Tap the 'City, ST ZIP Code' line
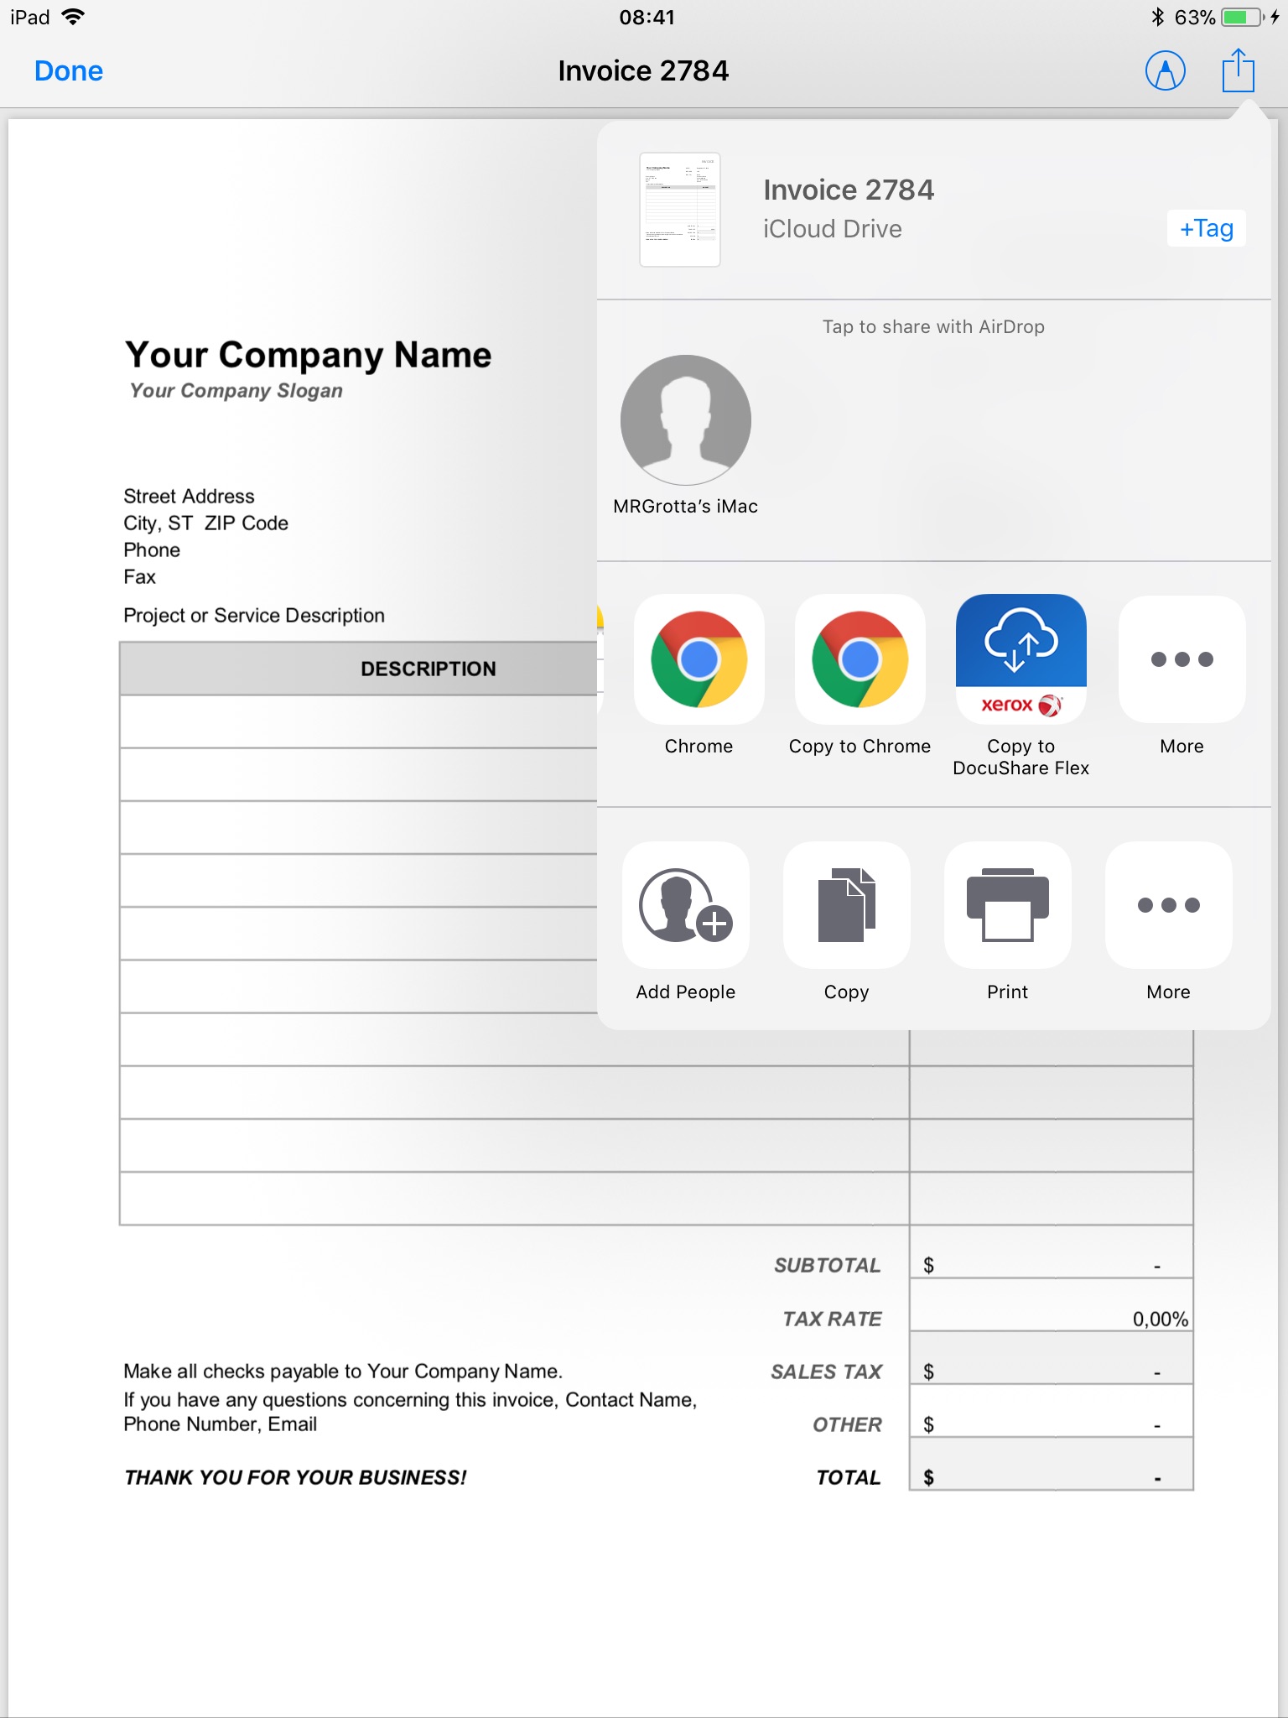1288x1718 pixels. point(205,523)
